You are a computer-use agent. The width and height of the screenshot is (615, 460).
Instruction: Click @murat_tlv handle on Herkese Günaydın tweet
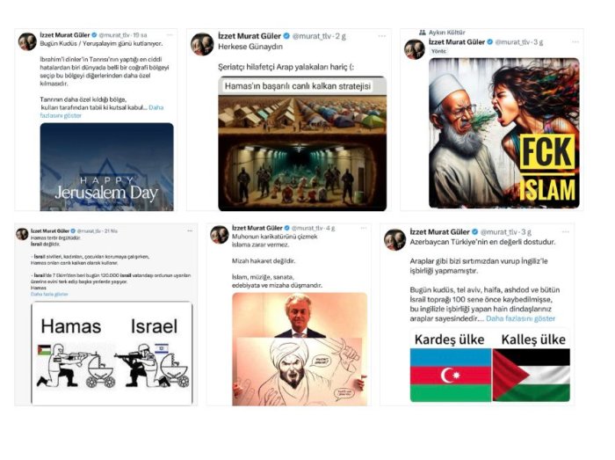click(x=312, y=36)
